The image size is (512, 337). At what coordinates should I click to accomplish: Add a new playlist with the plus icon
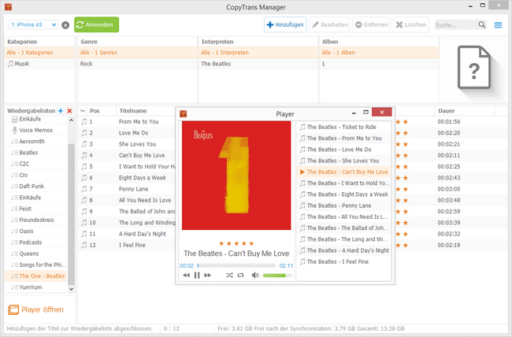pyautogui.click(x=61, y=111)
